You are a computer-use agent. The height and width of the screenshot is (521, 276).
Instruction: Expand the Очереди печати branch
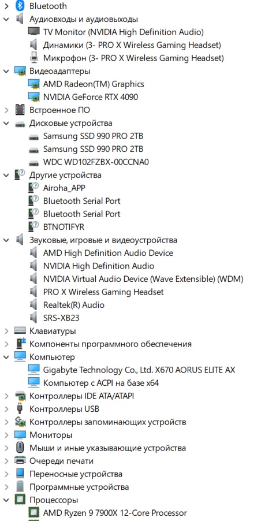[6, 461]
